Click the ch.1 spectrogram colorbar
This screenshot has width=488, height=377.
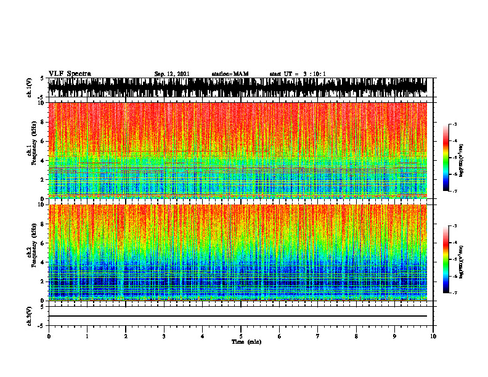(445, 158)
